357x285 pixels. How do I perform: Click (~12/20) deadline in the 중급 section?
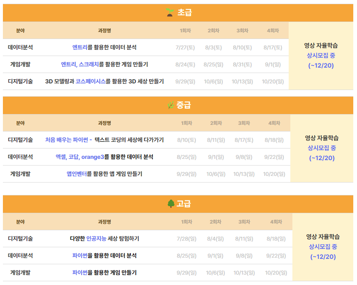point(322,158)
